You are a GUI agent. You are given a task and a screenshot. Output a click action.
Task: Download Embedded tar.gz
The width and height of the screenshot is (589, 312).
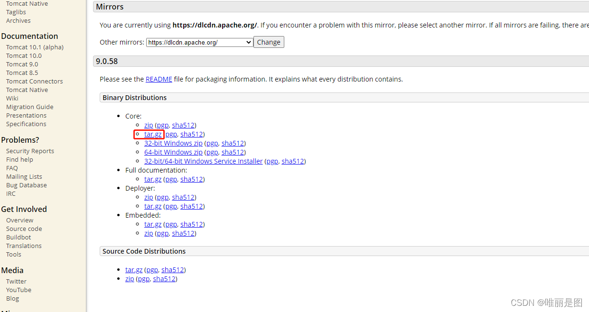(153, 224)
